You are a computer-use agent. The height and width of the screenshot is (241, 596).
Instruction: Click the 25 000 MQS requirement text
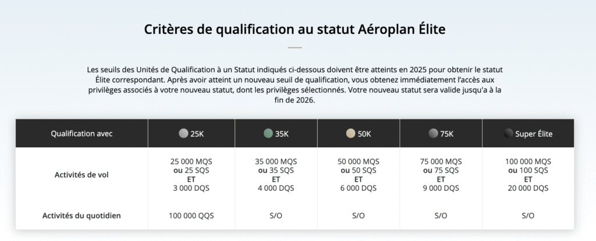(x=191, y=161)
